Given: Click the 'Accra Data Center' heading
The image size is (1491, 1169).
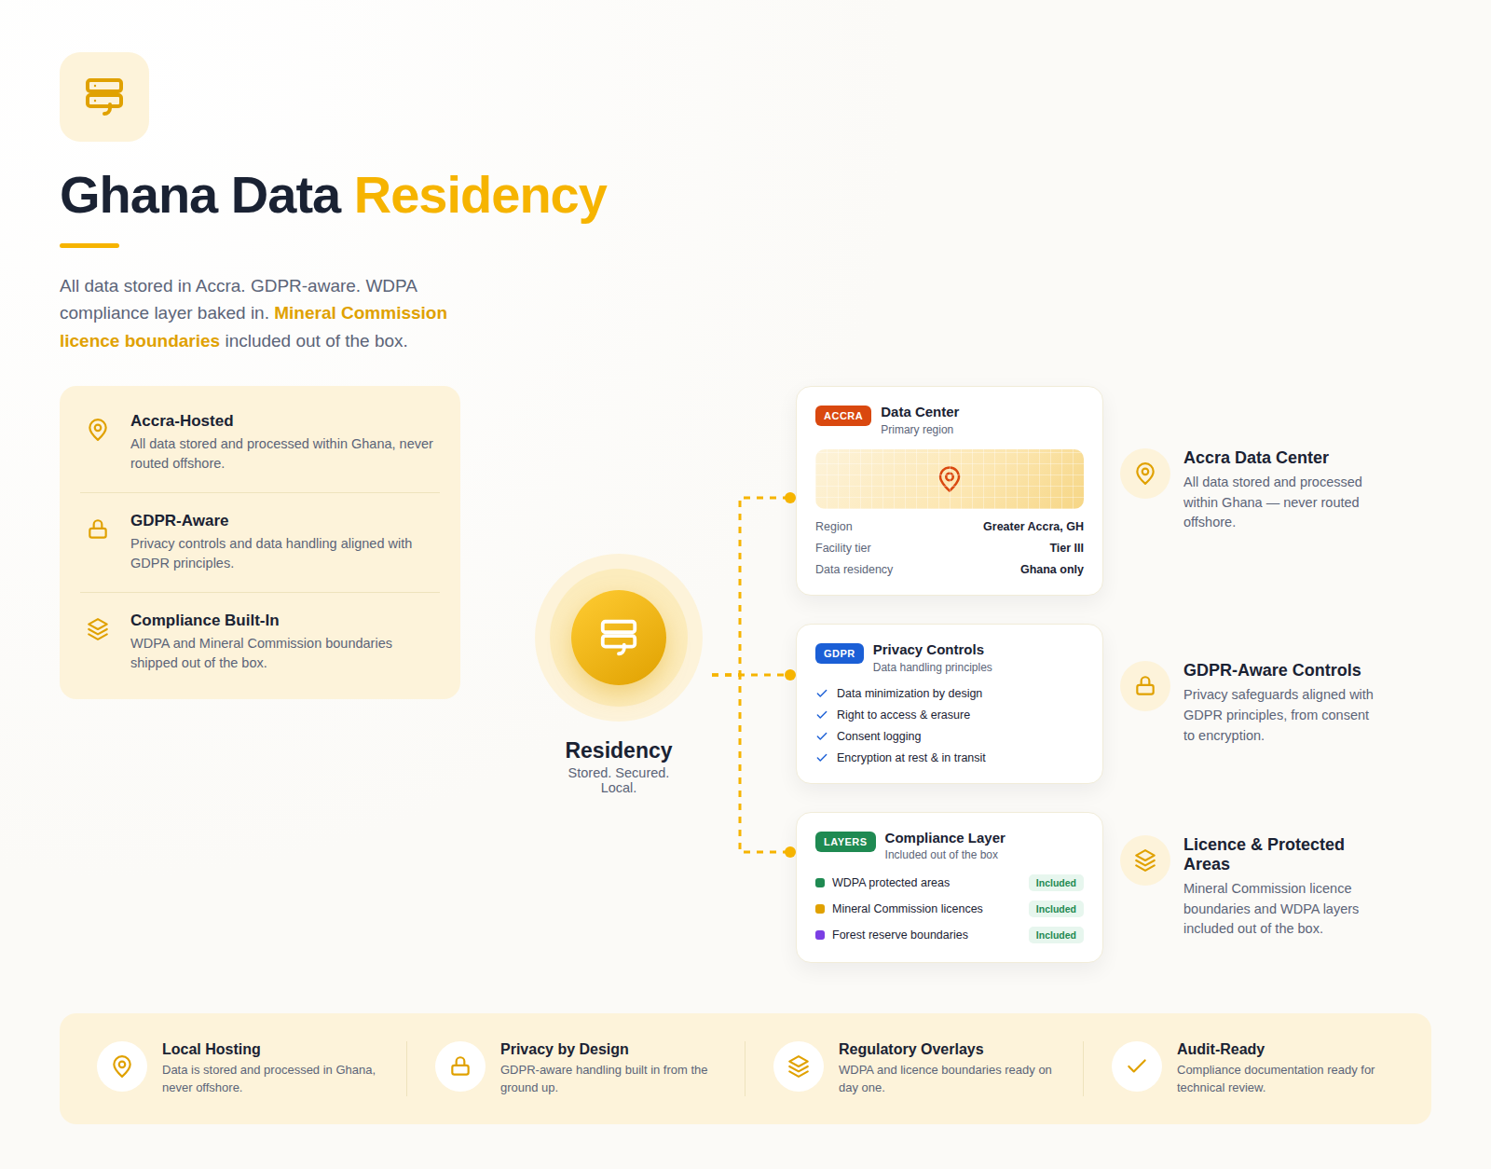Looking at the screenshot, I should point(1256,458).
